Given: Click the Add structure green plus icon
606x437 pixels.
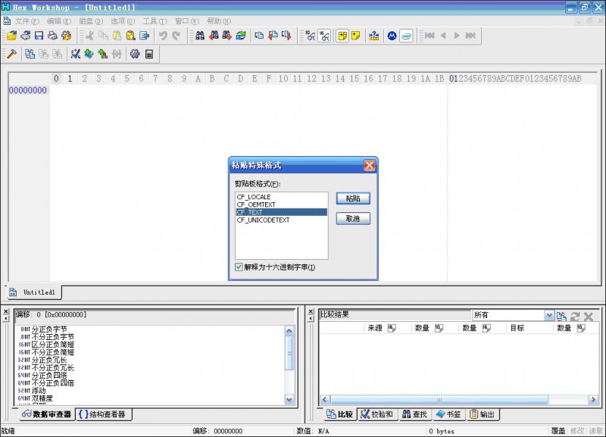Looking at the screenshot, I should pos(102,54).
